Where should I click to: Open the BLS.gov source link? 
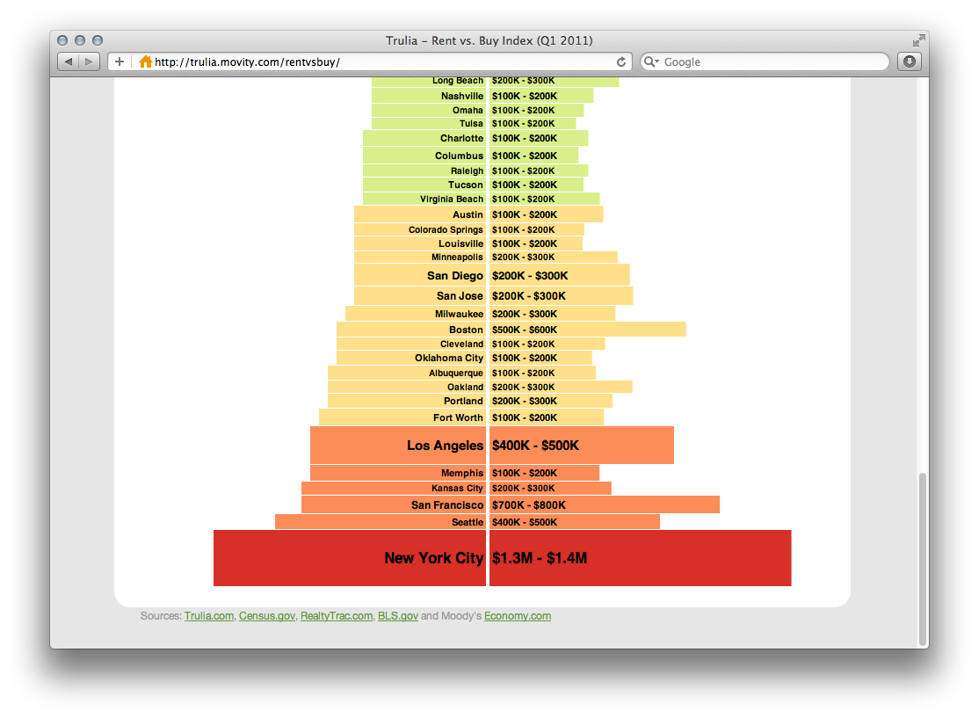(398, 616)
